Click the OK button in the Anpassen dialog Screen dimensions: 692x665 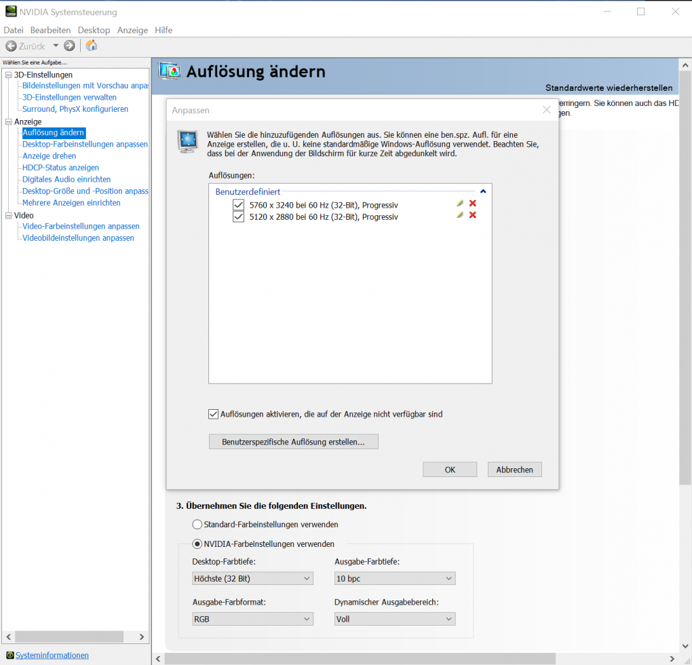click(450, 470)
